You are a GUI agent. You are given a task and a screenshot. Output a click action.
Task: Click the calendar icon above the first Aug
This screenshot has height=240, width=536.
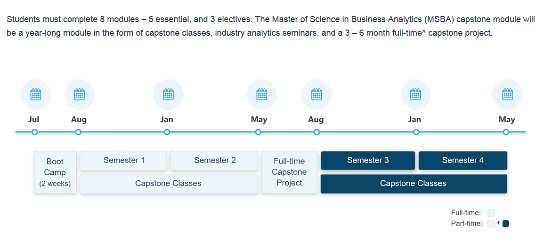79,94
